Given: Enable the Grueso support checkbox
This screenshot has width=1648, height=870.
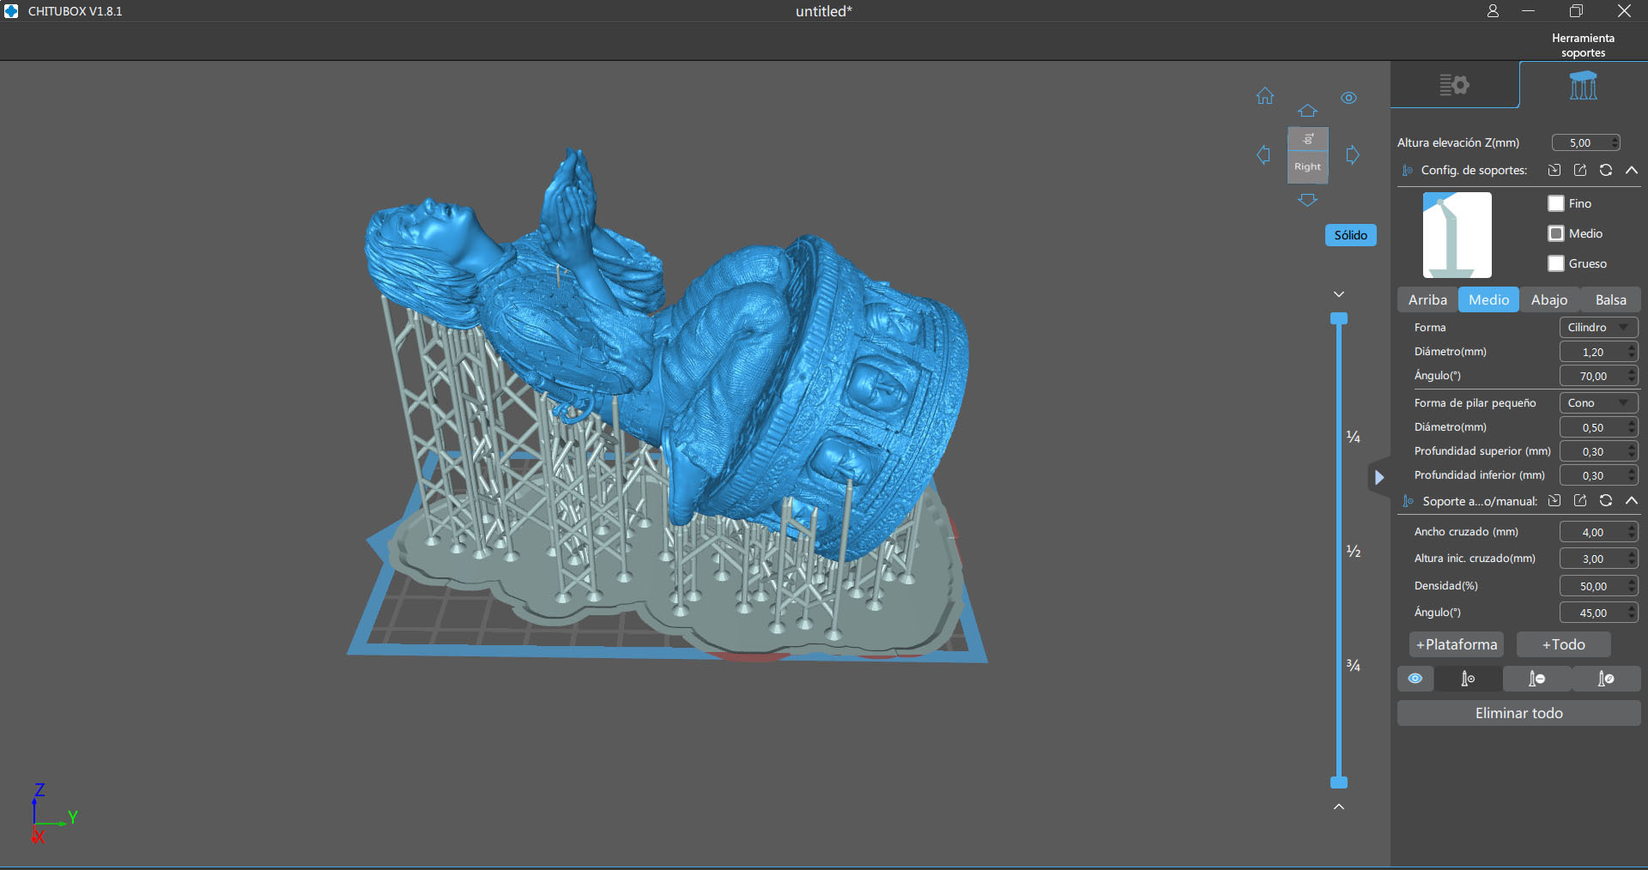Looking at the screenshot, I should (x=1556, y=263).
